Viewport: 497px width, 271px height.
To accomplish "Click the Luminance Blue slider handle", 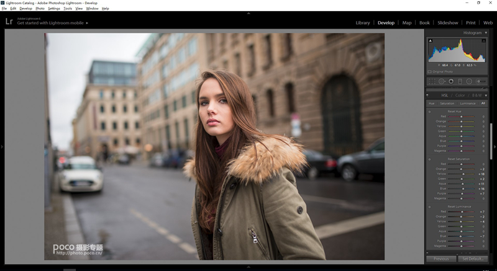I will click(x=460, y=236).
